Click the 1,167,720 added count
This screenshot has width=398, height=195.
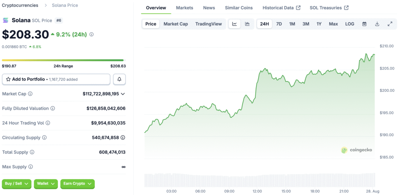[x=63, y=79]
